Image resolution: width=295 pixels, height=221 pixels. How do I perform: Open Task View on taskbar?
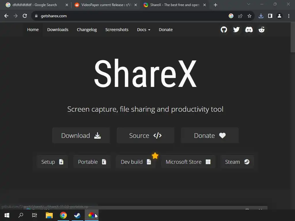pos(35,215)
